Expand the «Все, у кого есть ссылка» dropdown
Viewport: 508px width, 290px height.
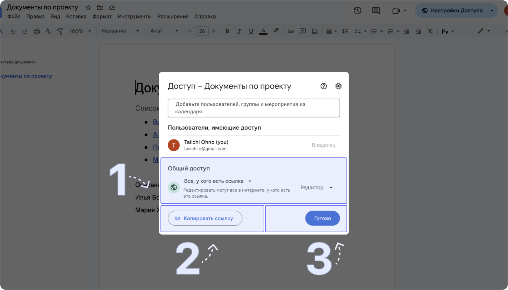click(x=217, y=181)
